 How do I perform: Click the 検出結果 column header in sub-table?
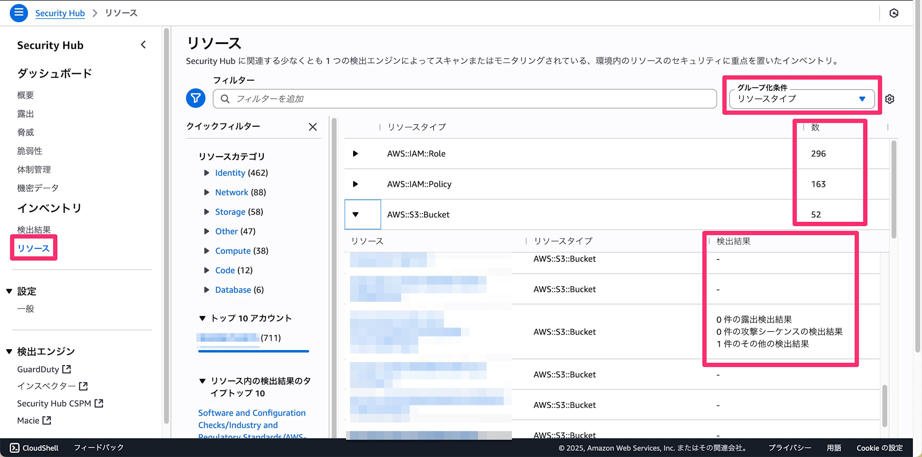click(x=733, y=241)
